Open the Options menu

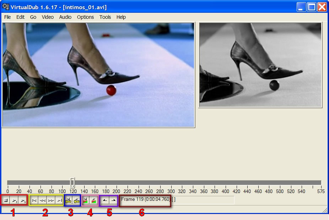[85, 17]
